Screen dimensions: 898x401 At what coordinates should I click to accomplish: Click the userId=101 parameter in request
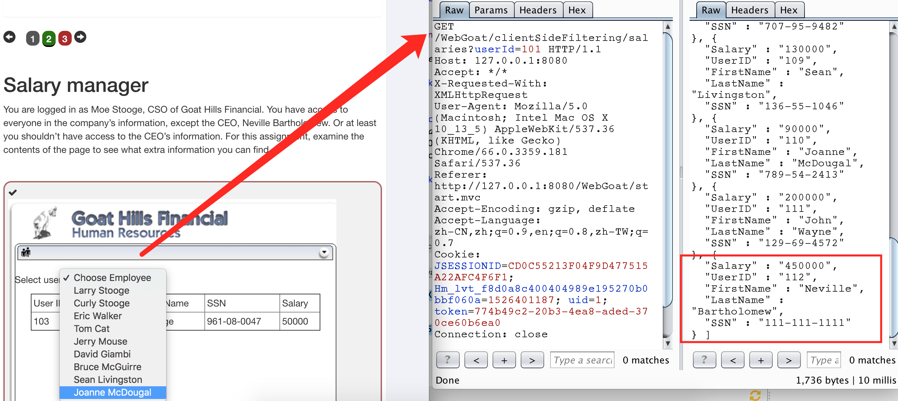508,49
